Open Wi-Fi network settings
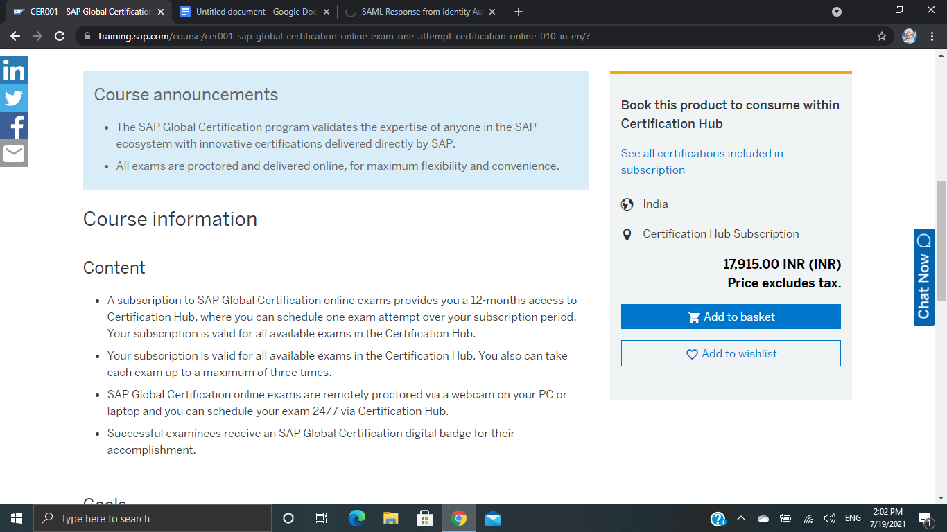 pos(808,518)
